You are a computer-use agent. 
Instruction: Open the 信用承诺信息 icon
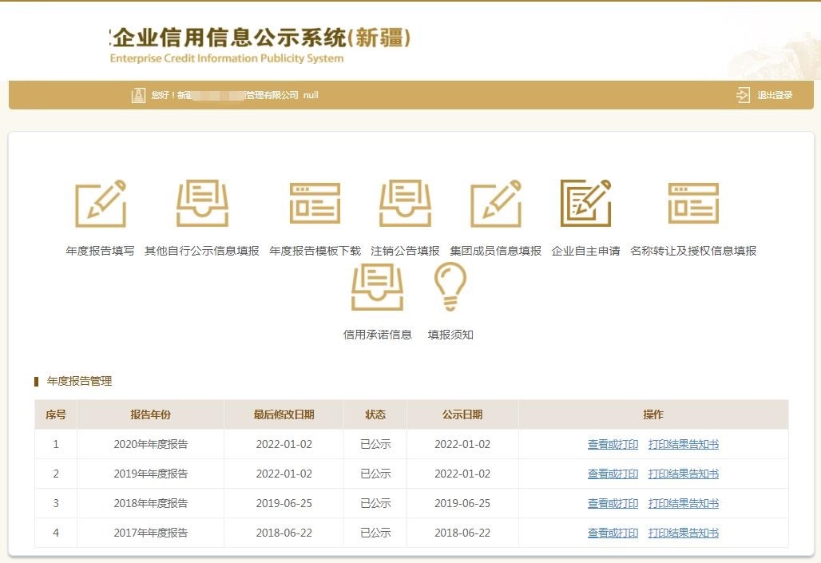pyautogui.click(x=378, y=287)
